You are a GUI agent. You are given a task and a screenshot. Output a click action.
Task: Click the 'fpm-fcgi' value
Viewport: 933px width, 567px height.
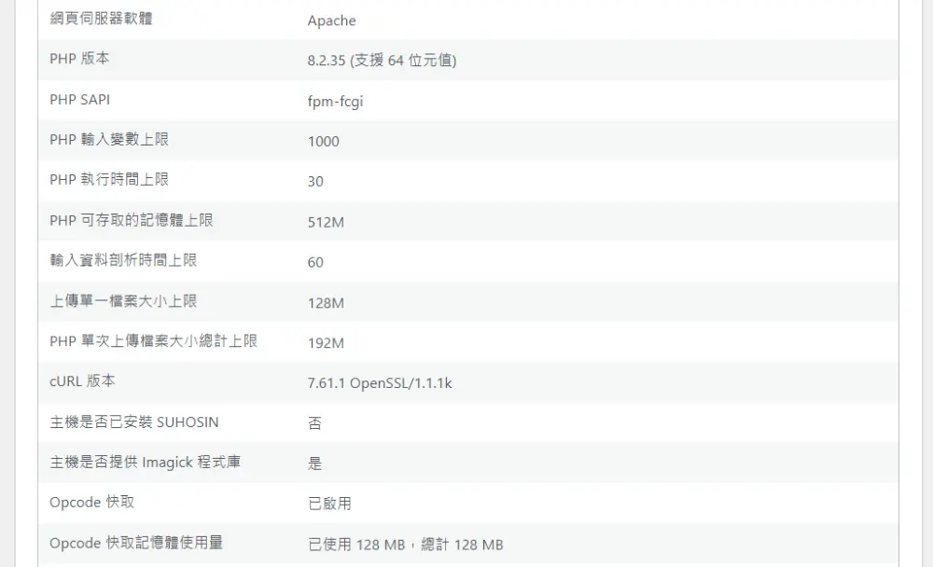click(335, 101)
